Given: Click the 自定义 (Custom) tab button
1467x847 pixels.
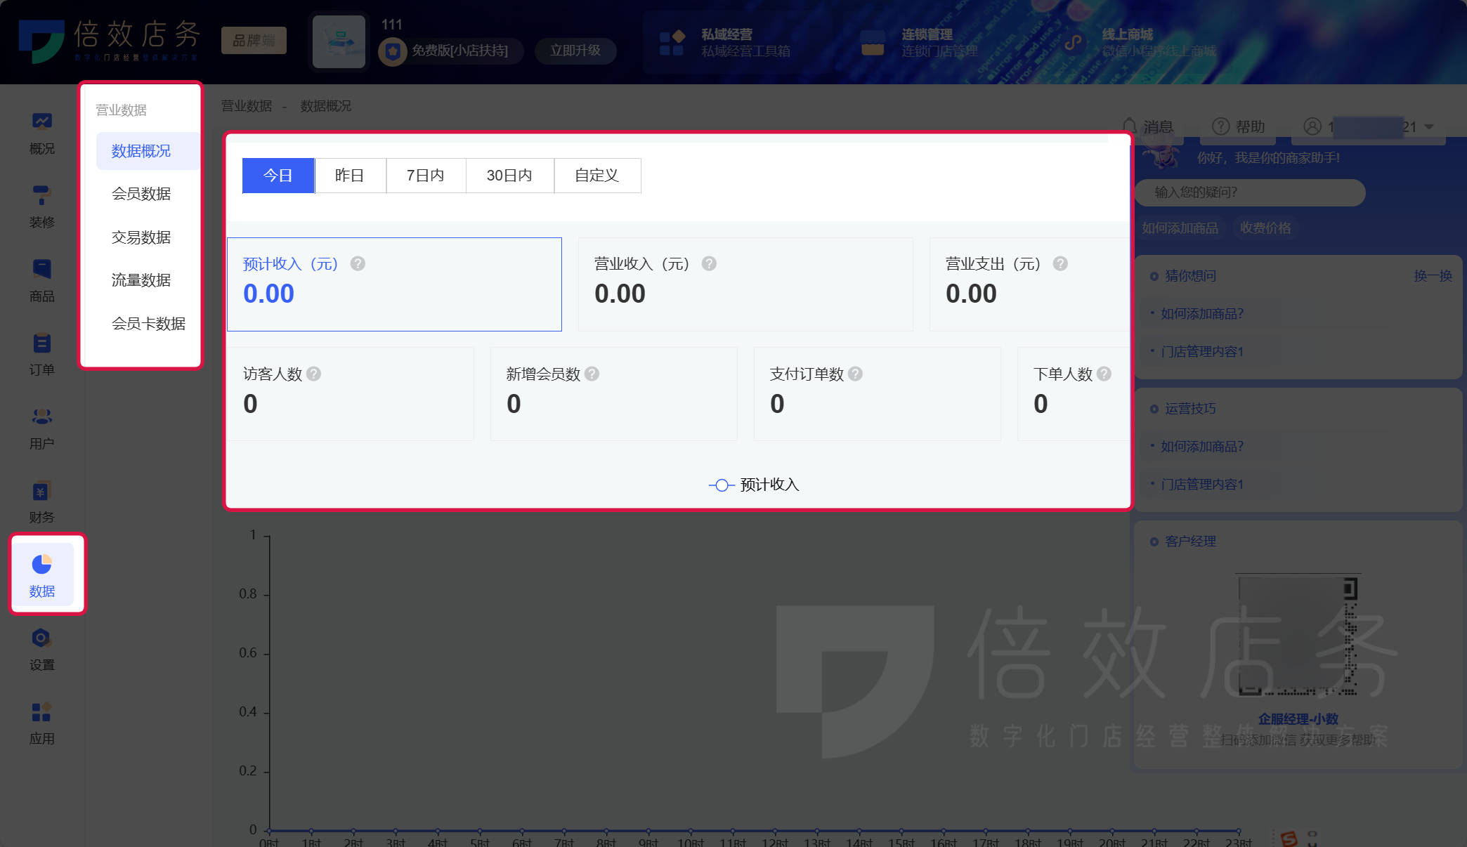Looking at the screenshot, I should tap(597, 176).
